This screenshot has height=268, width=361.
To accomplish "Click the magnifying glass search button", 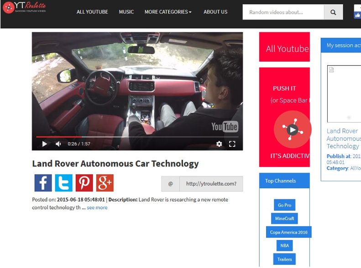I will tap(333, 12).
